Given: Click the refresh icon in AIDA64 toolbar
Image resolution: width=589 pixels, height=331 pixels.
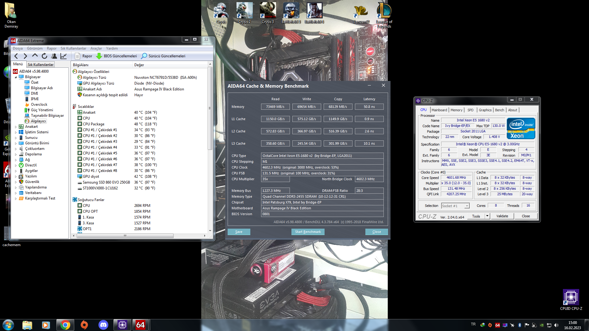Looking at the screenshot, I should coord(44,56).
